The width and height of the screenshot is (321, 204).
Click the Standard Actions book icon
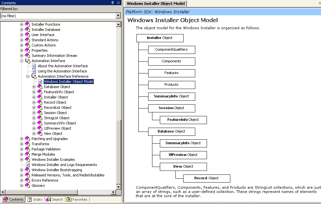click(27, 40)
